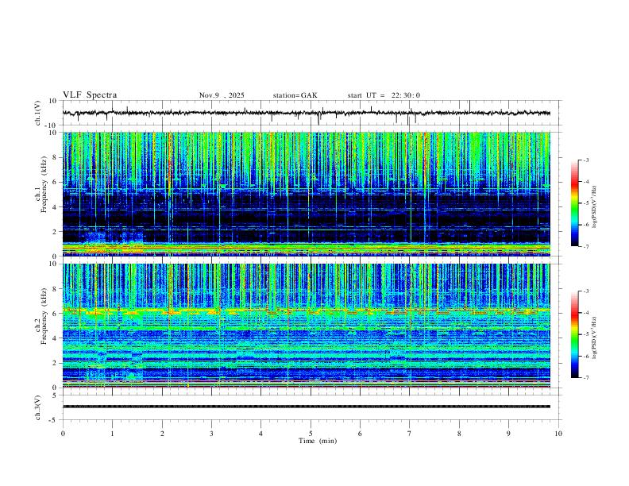Click the ch.1 voltage waveform trace
This screenshot has height=486, width=629.
coord(306,113)
